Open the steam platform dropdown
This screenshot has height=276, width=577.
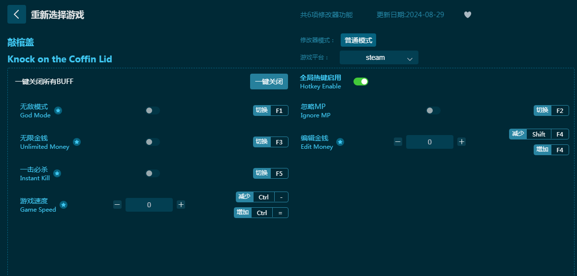point(379,57)
